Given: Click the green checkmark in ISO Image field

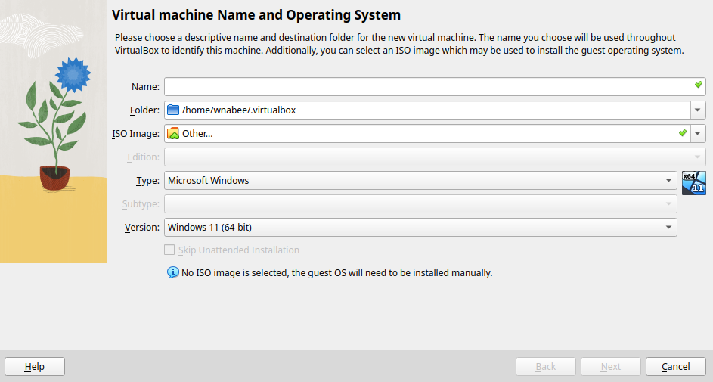Looking at the screenshot, I should click(683, 133).
